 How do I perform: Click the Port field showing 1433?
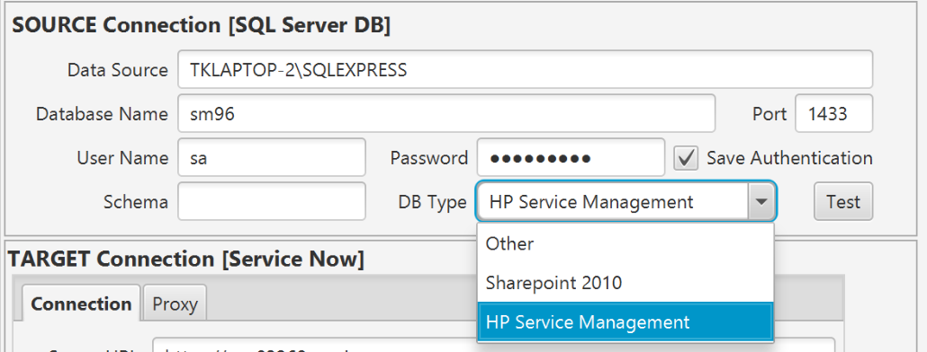pyautogui.click(x=833, y=114)
